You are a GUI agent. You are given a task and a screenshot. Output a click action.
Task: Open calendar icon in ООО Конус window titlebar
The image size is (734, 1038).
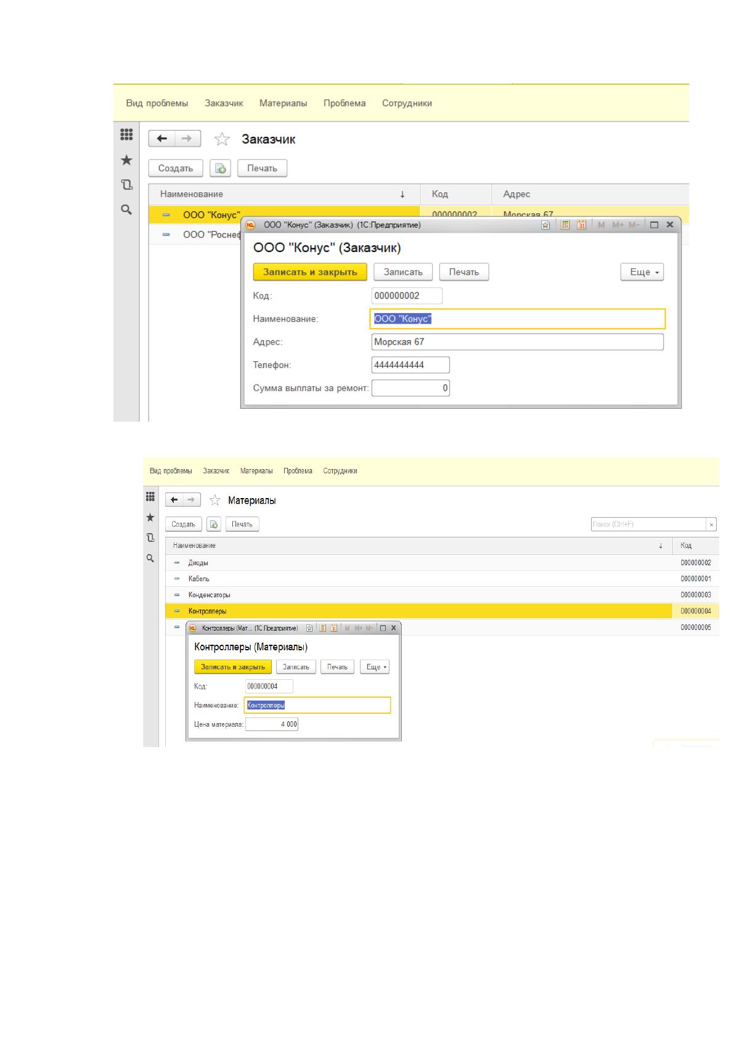point(581,225)
